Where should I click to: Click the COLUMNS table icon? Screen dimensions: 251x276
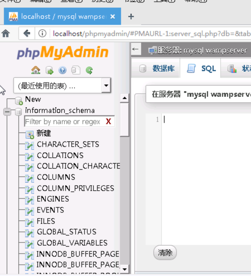coord(29,178)
